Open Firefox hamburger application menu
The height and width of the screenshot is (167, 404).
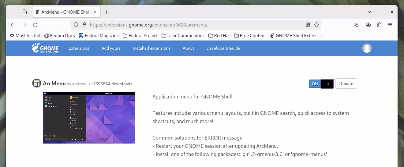390,25
